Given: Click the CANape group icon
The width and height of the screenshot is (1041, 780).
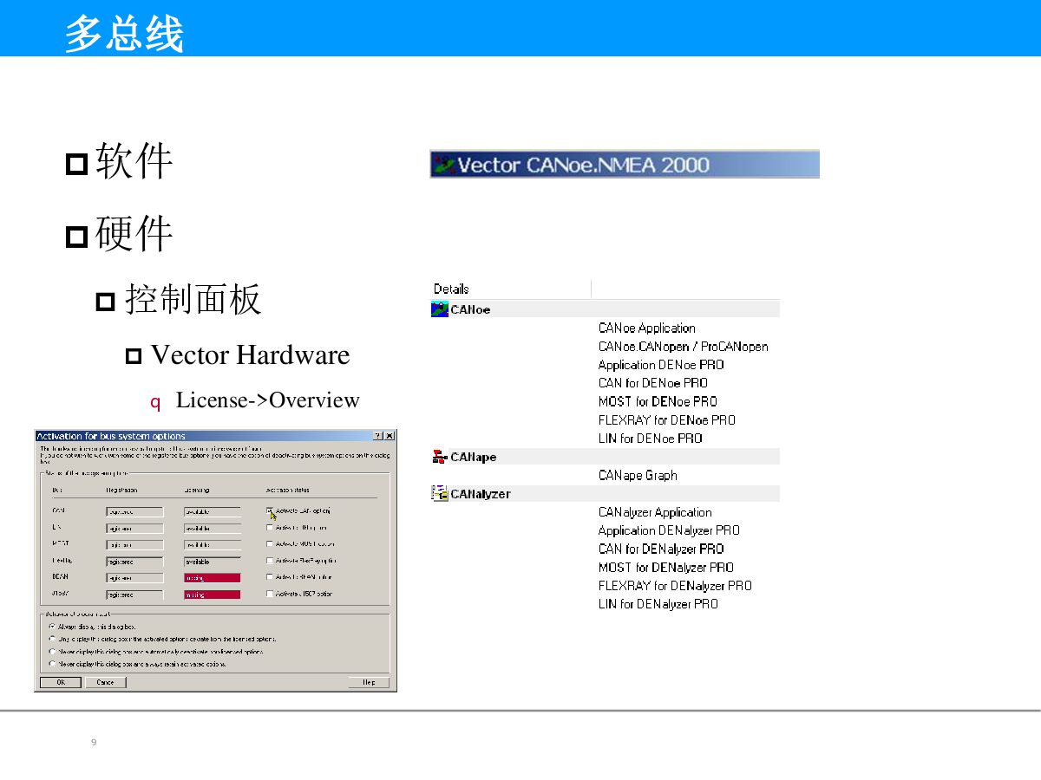Looking at the screenshot, I should (440, 457).
